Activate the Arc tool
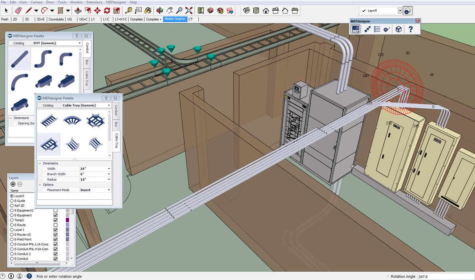 point(45,10)
